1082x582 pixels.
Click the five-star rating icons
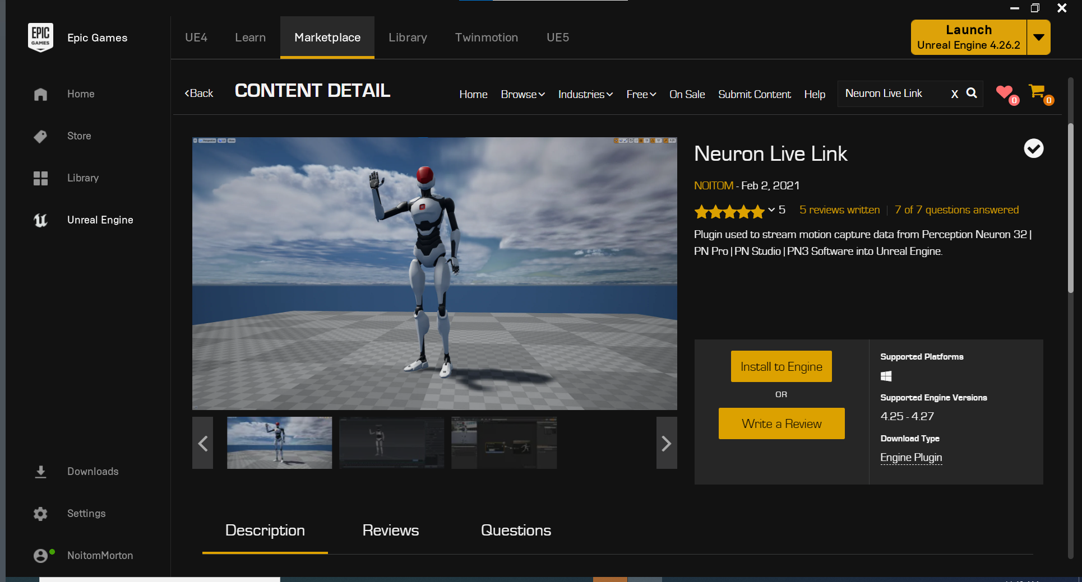coord(729,211)
